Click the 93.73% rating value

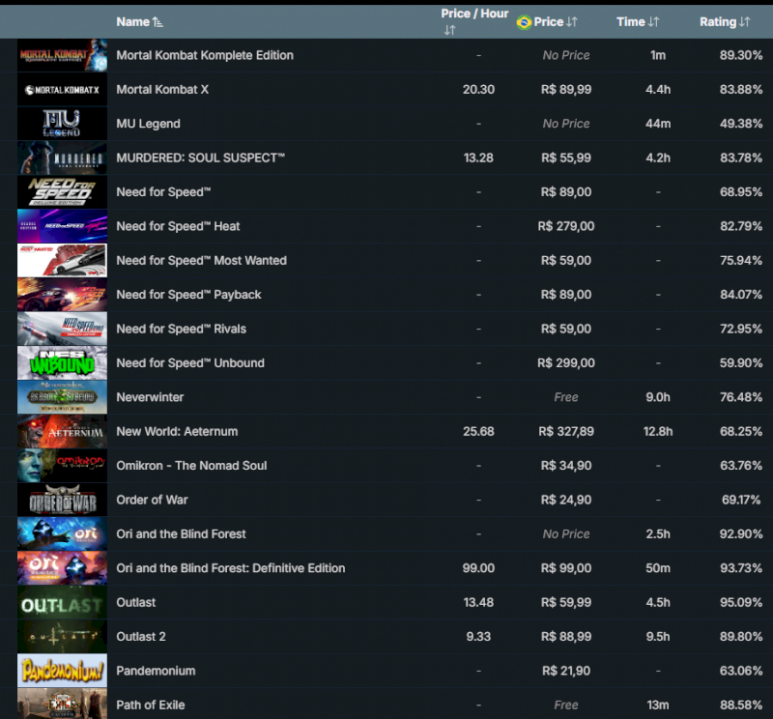point(740,568)
